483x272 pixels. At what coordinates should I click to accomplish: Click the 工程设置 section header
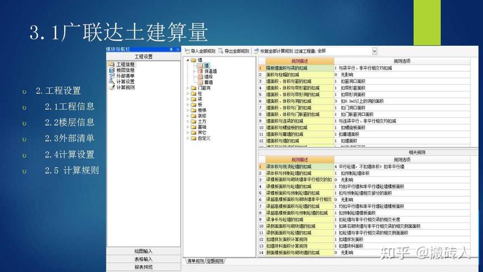click(x=143, y=57)
